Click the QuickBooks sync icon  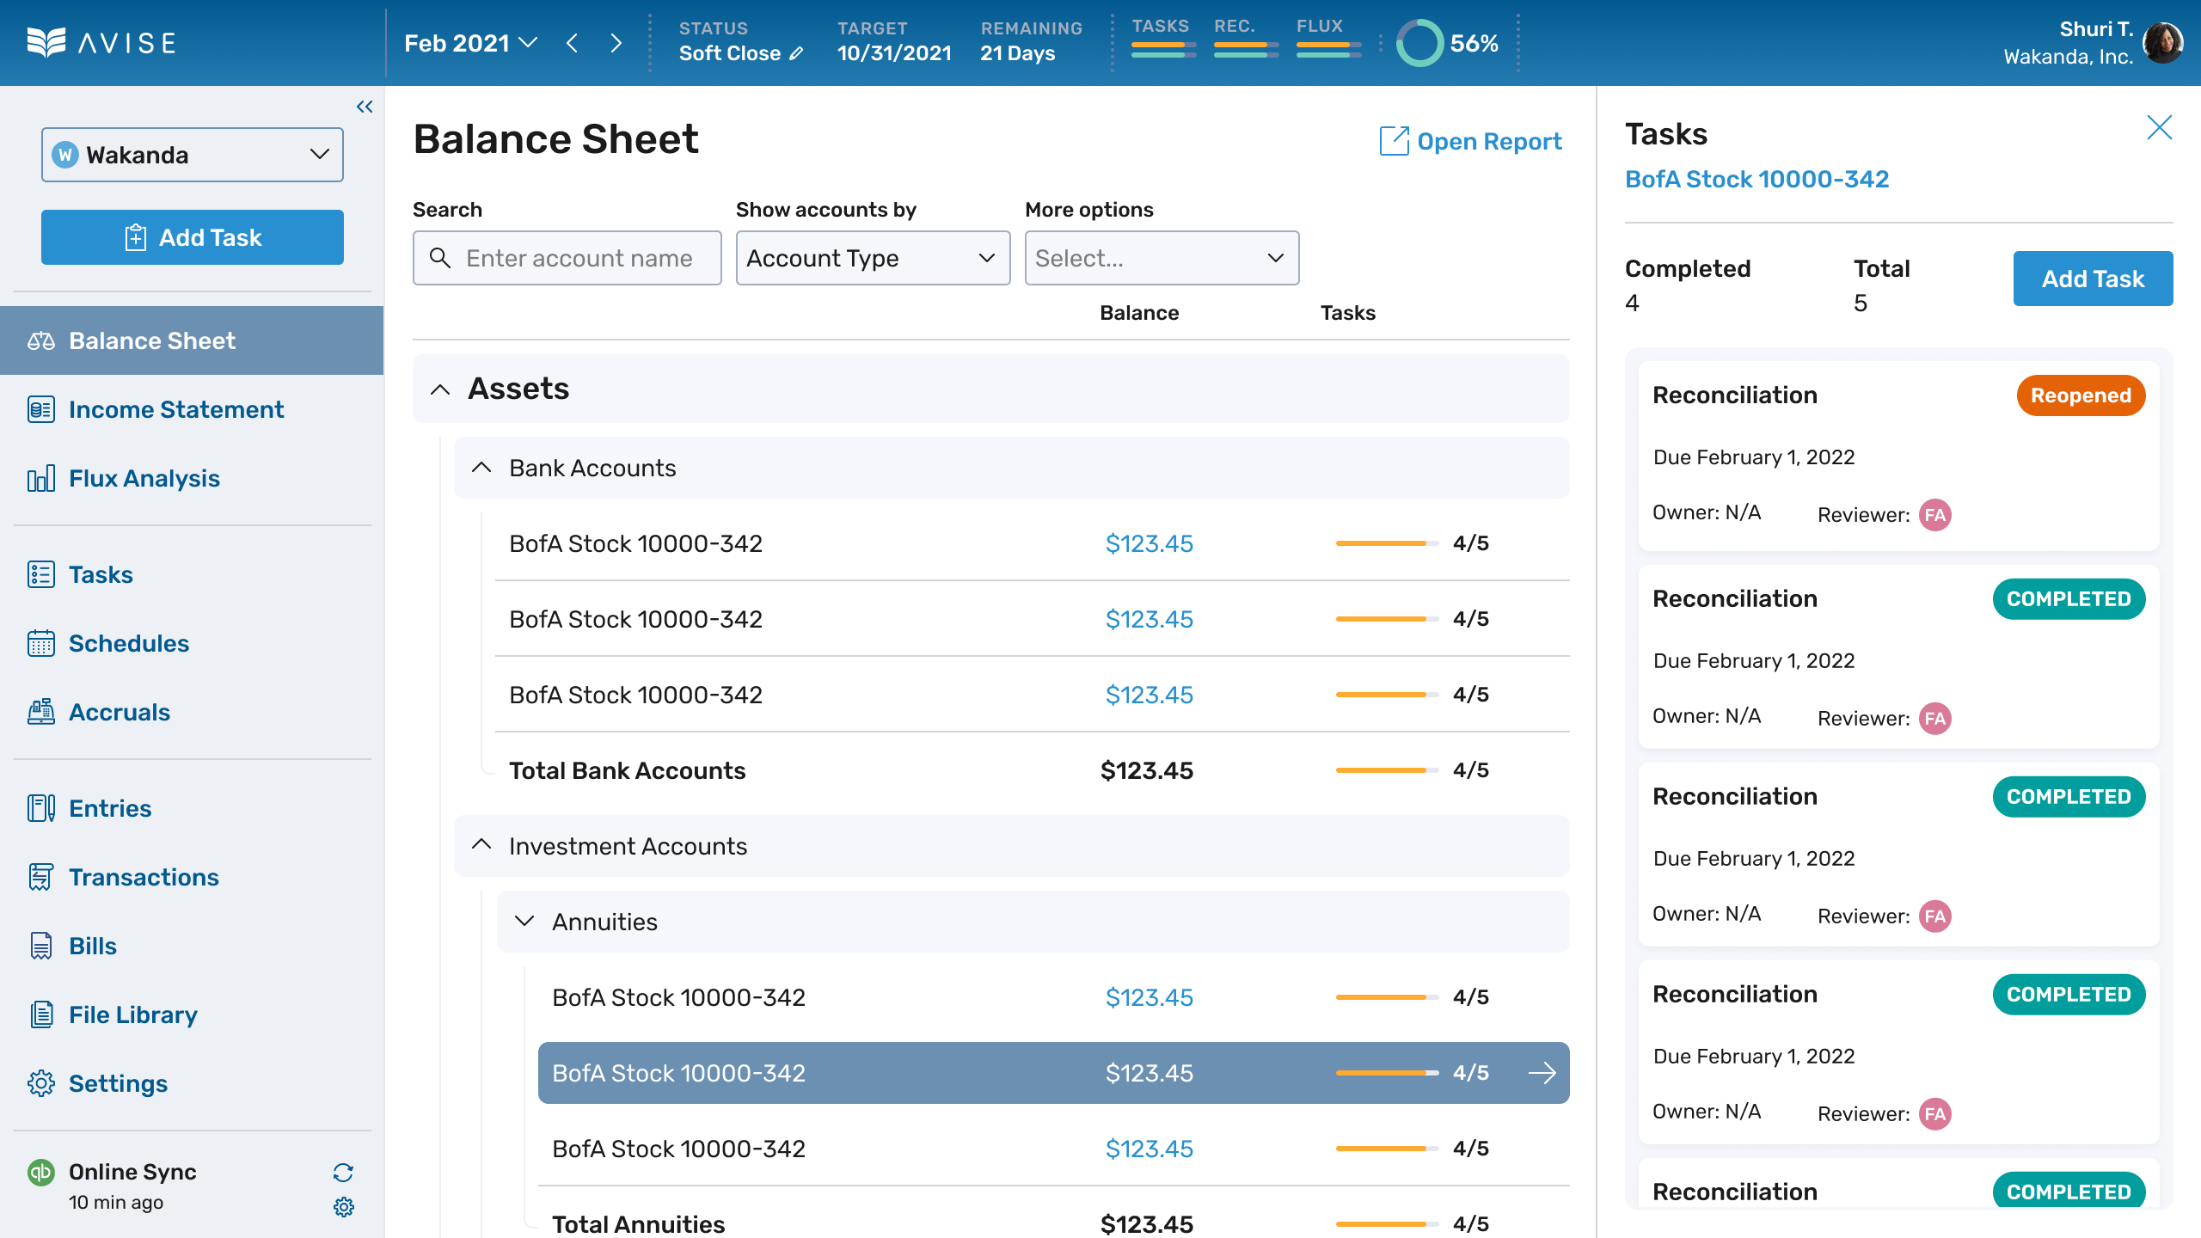click(40, 1172)
